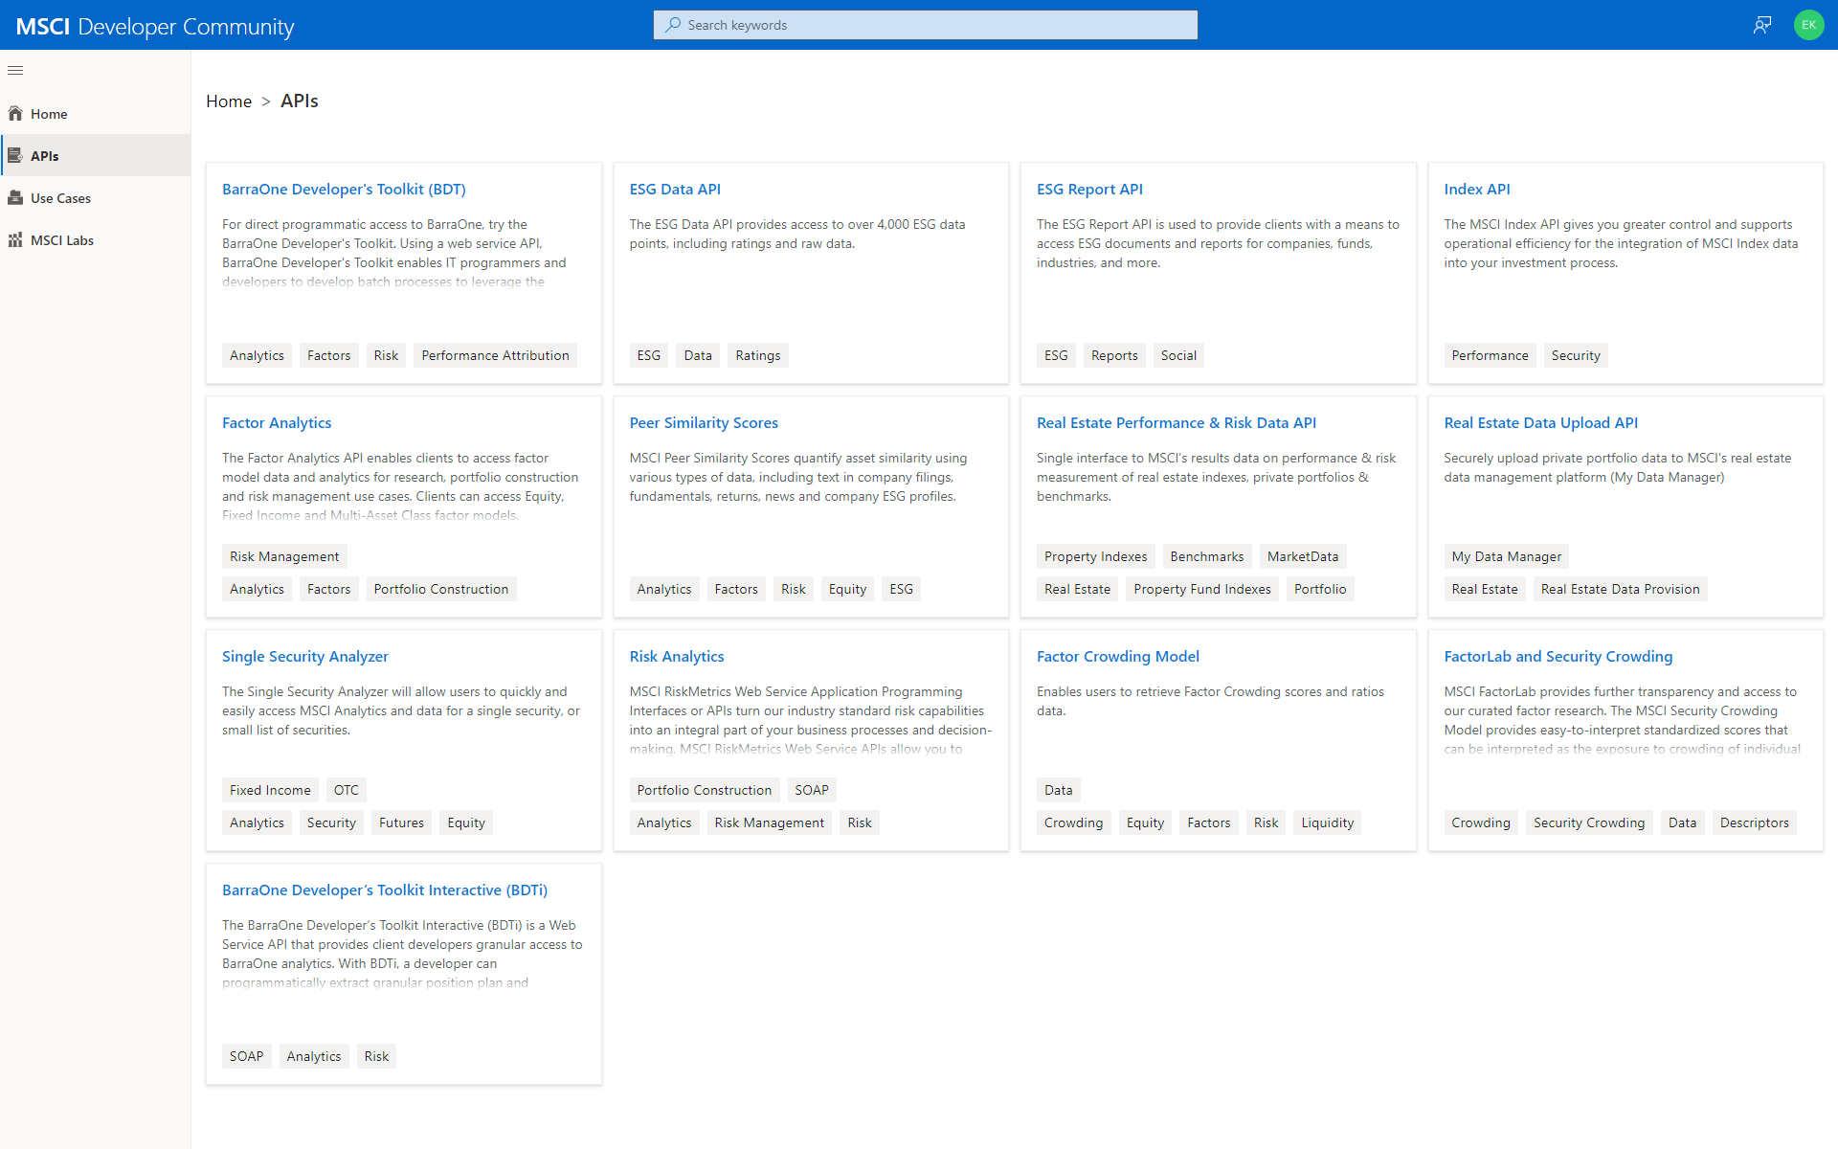
Task: Open Real Estate Performance & Risk Data API
Action: point(1177,423)
